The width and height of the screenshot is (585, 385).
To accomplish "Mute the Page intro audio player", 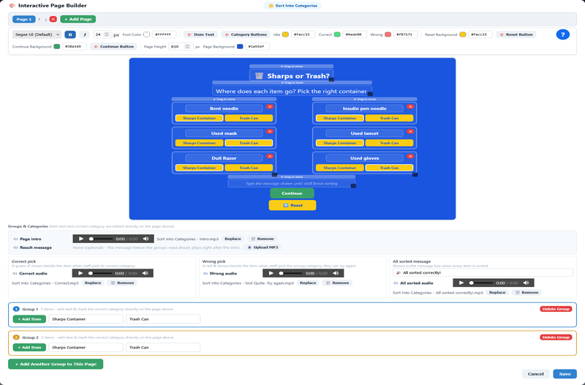I will coord(146,239).
